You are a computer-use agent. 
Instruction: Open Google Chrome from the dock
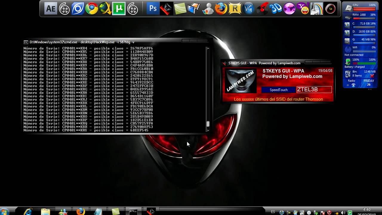[92, 9]
